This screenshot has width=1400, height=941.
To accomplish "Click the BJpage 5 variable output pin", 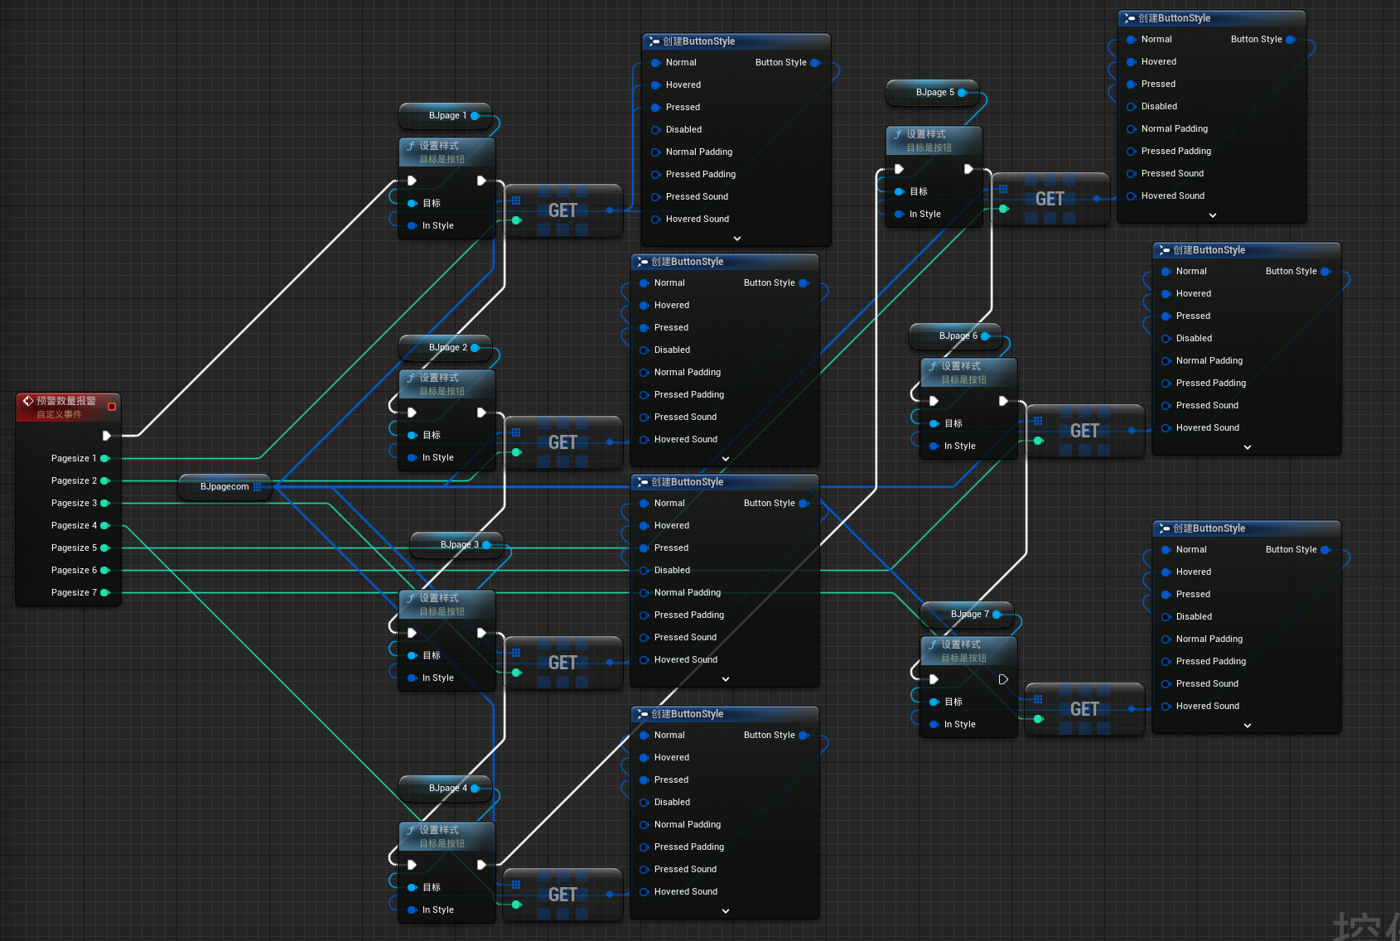I will [x=963, y=93].
